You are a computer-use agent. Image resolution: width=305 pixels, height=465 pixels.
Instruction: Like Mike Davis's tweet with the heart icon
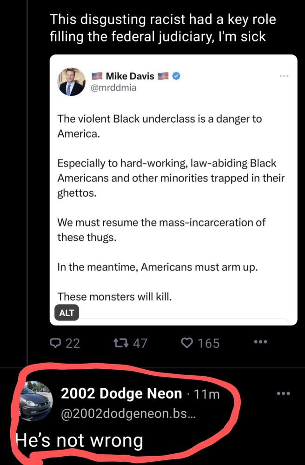(x=187, y=343)
